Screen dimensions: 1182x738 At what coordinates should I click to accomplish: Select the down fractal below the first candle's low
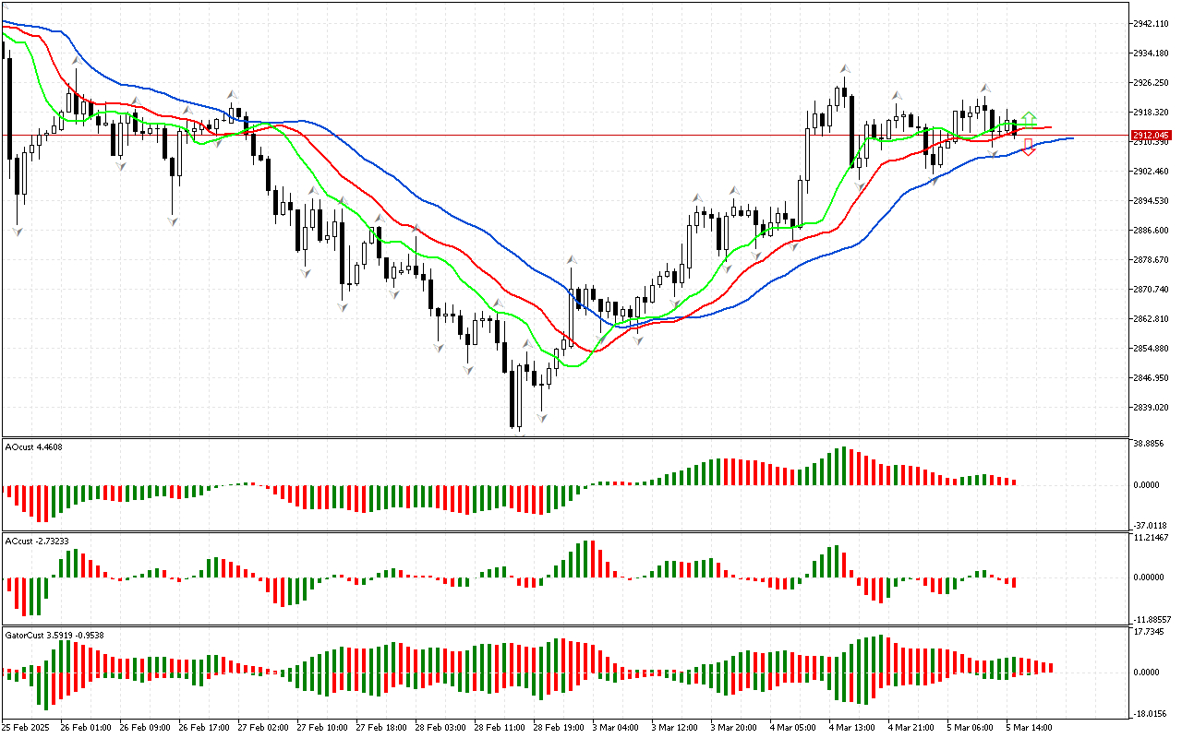coord(17,230)
